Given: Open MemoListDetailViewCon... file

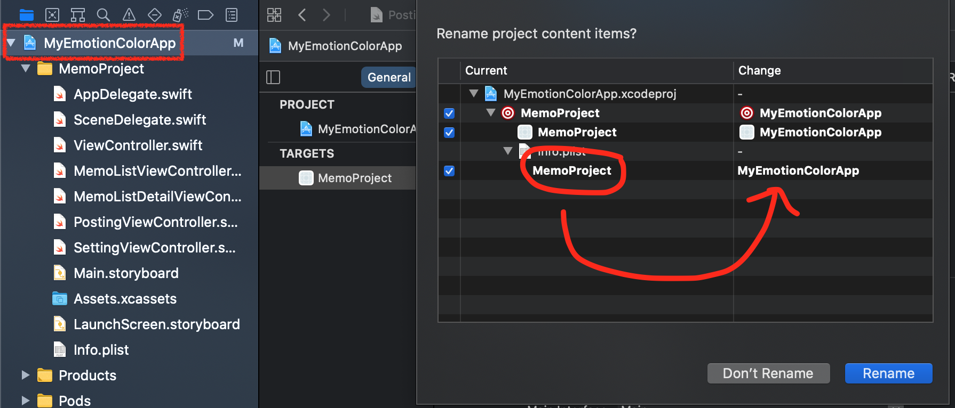Looking at the screenshot, I should (x=157, y=197).
